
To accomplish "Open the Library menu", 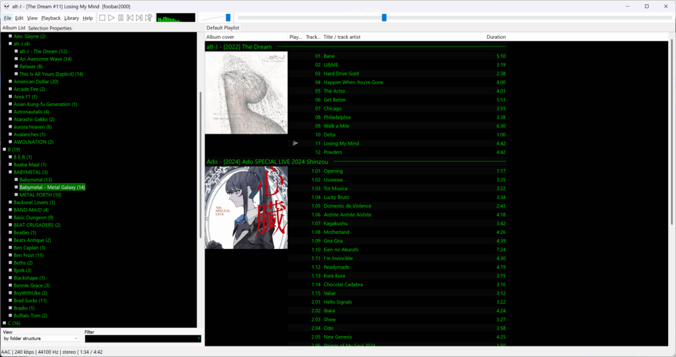I will pyautogui.click(x=71, y=18).
